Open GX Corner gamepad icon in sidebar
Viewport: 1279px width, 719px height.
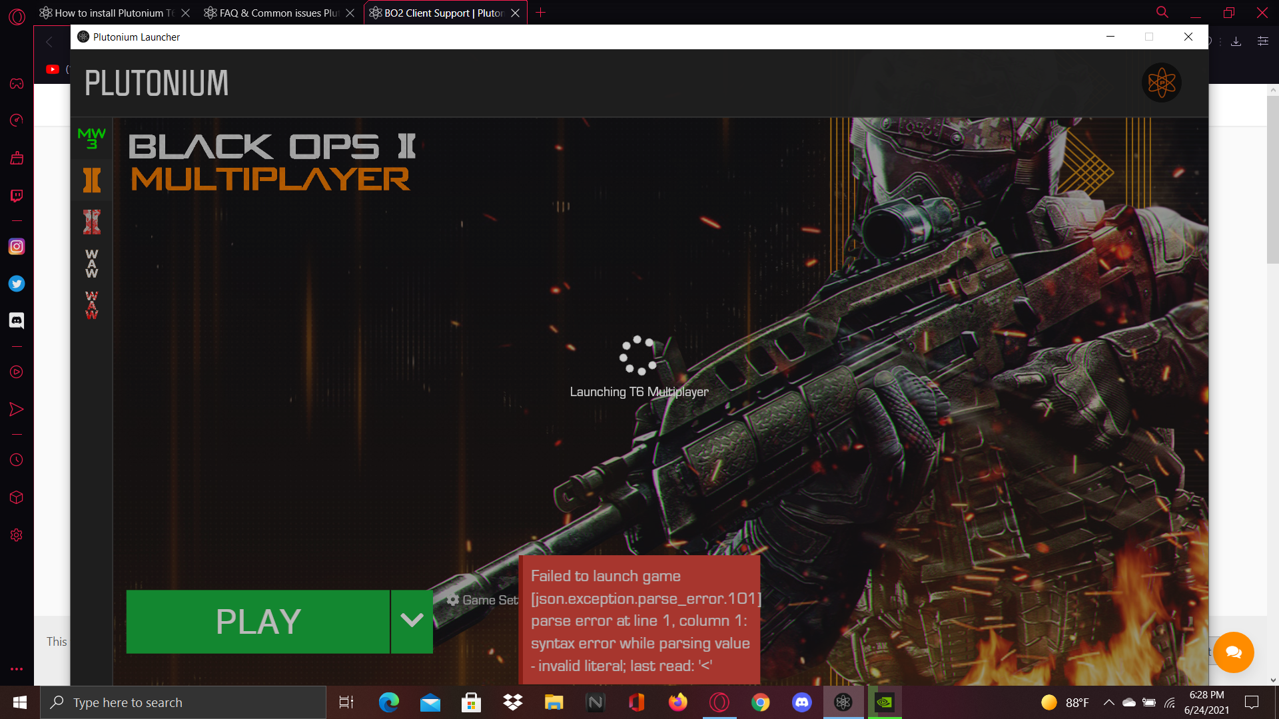pos(17,84)
